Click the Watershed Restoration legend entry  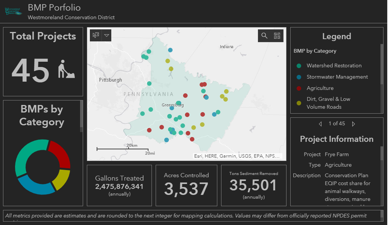pos(334,65)
